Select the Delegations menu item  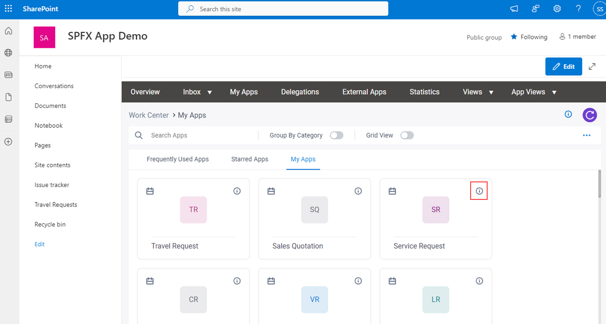(300, 92)
